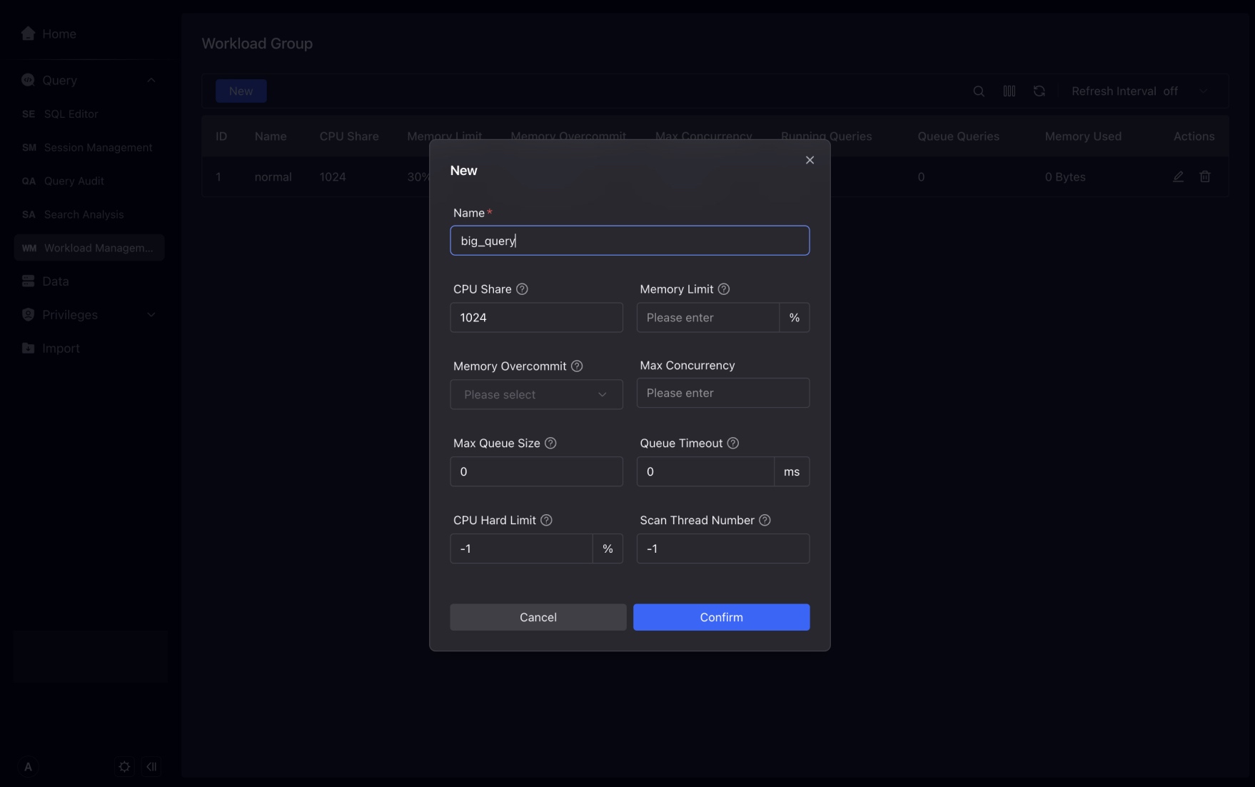
Task: Click the Max Concurrency input field
Action: point(722,393)
